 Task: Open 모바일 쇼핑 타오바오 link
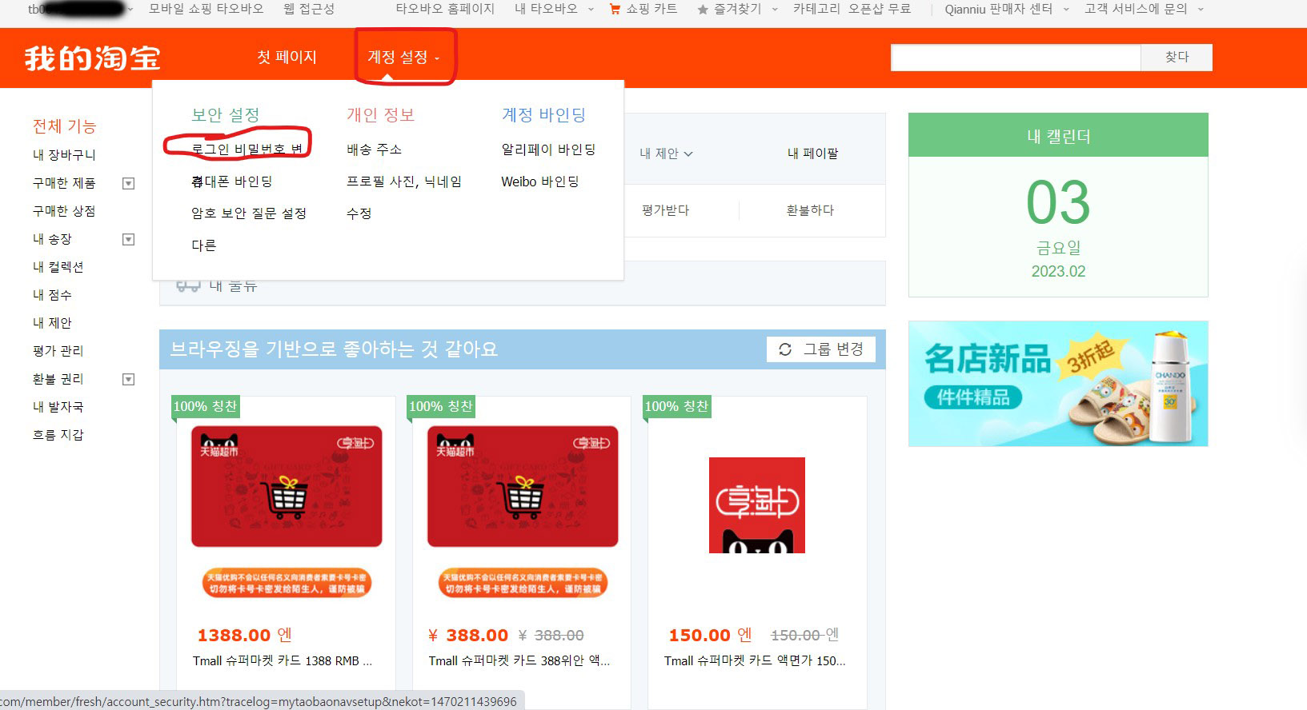coord(206,10)
